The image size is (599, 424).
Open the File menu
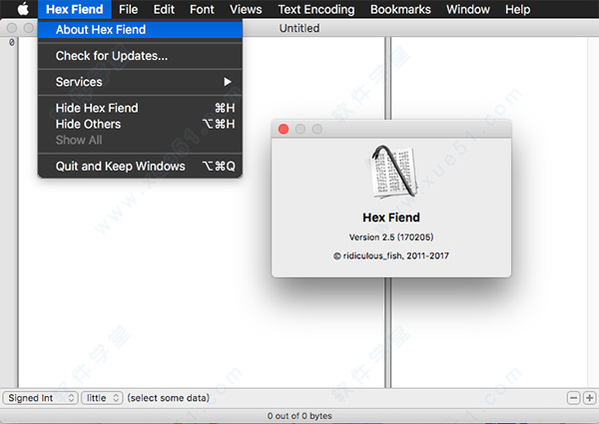(128, 9)
